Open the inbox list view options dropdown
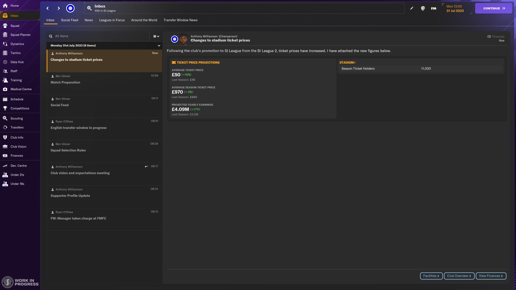 point(156,36)
